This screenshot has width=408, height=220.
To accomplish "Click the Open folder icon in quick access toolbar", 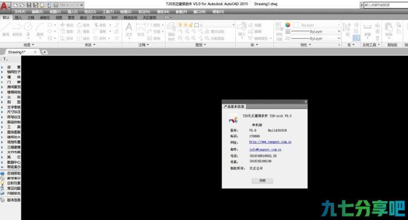I will [x=22, y=5].
